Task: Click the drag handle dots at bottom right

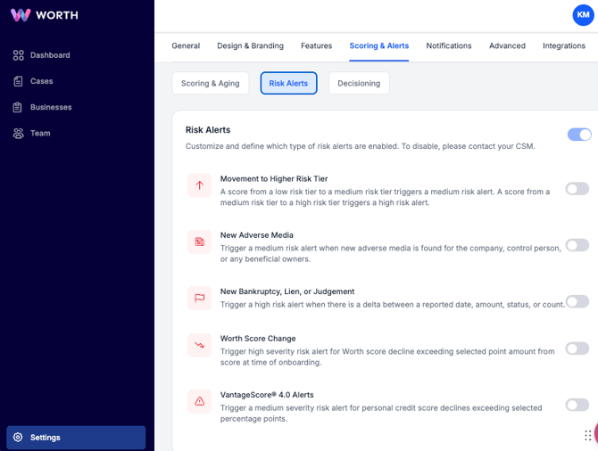Action: (x=588, y=435)
